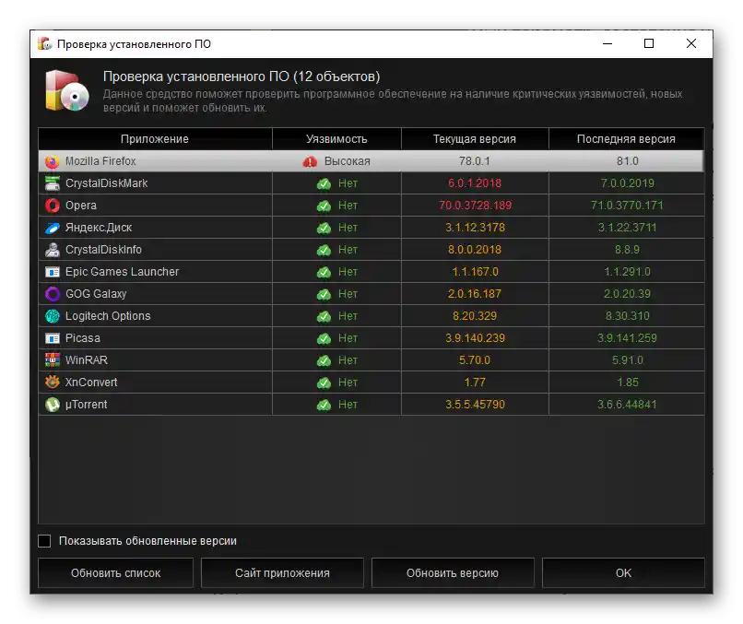Viewport: 743px width, 624px height.
Task: Select the 'WinRAR' row name
Action: 87,360
